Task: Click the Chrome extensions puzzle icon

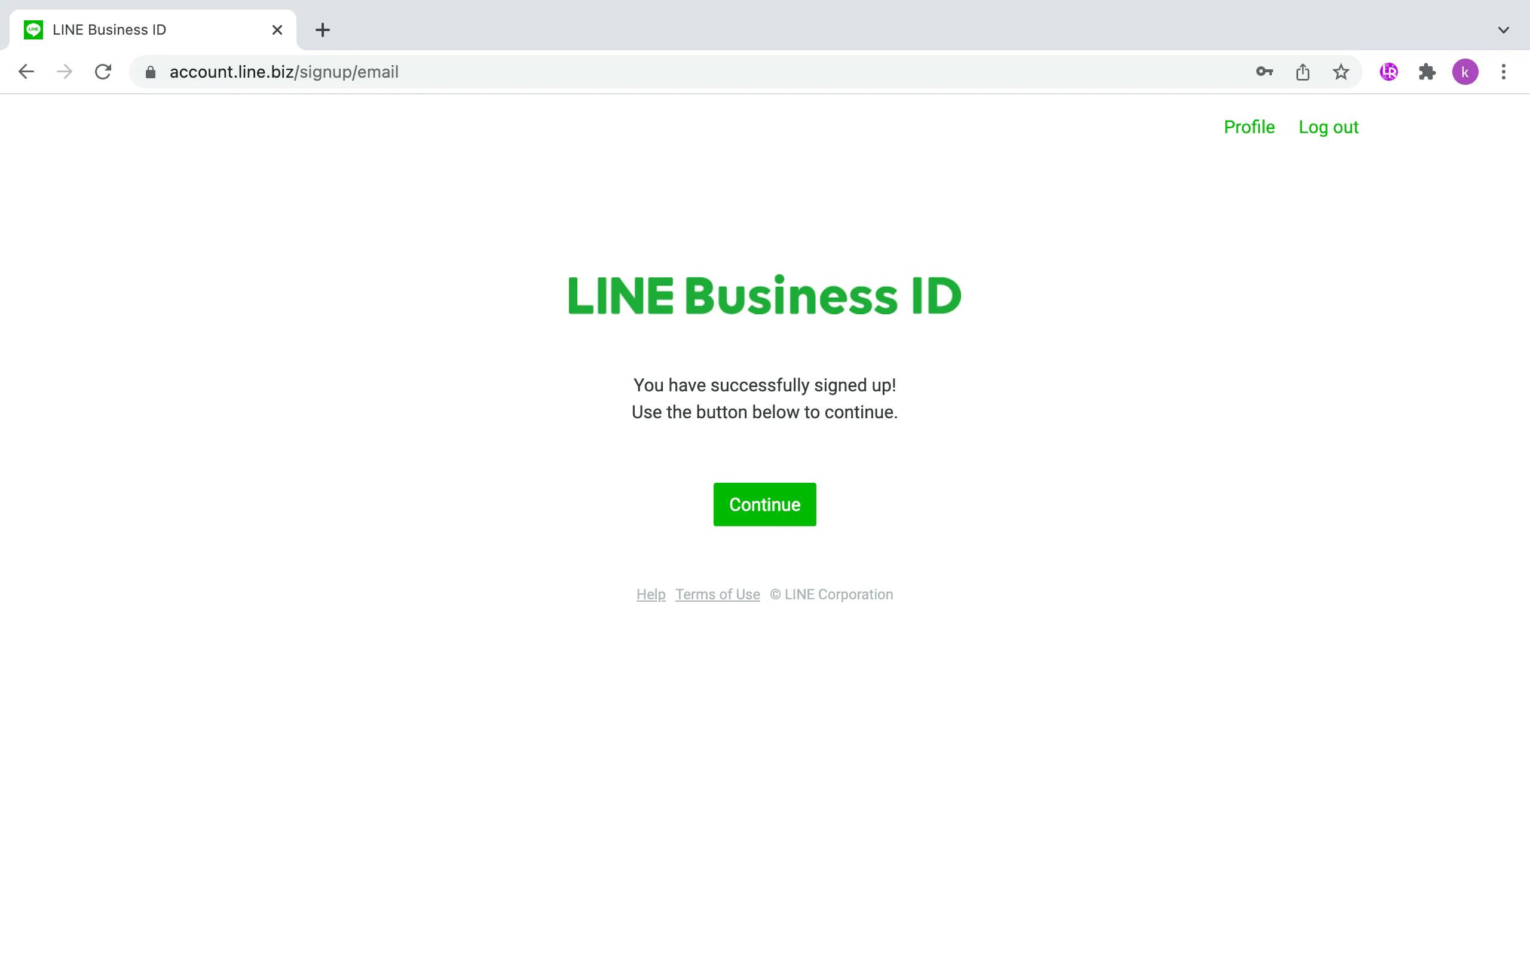Action: (1427, 72)
